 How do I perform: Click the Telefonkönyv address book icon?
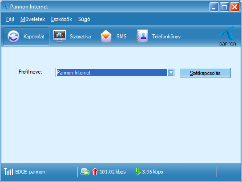point(142,36)
